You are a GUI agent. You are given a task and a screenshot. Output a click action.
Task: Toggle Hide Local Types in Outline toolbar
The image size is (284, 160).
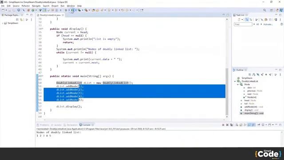coord(270,74)
